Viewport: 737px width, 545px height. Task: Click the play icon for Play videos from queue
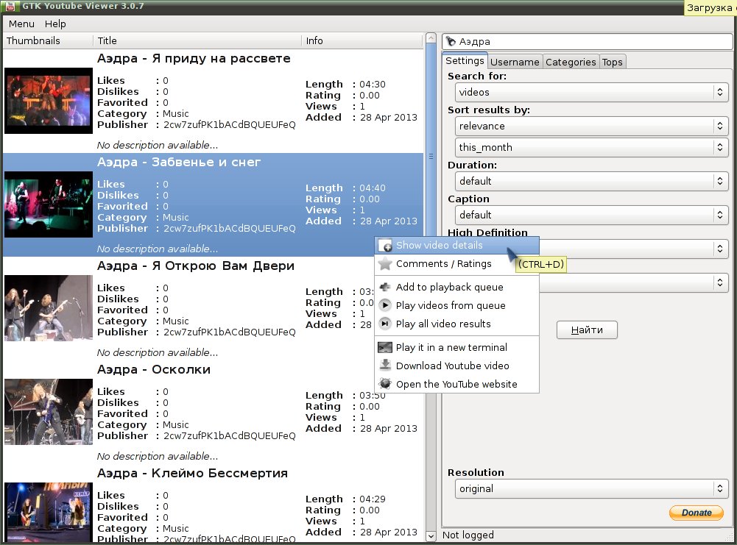tap(385, 305)
